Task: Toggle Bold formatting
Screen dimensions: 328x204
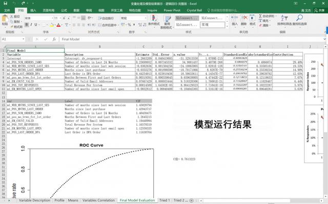Action: click(27, 25)
